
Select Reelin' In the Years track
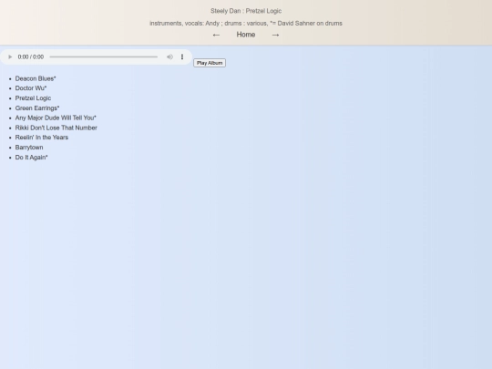[x=42, y=138]
